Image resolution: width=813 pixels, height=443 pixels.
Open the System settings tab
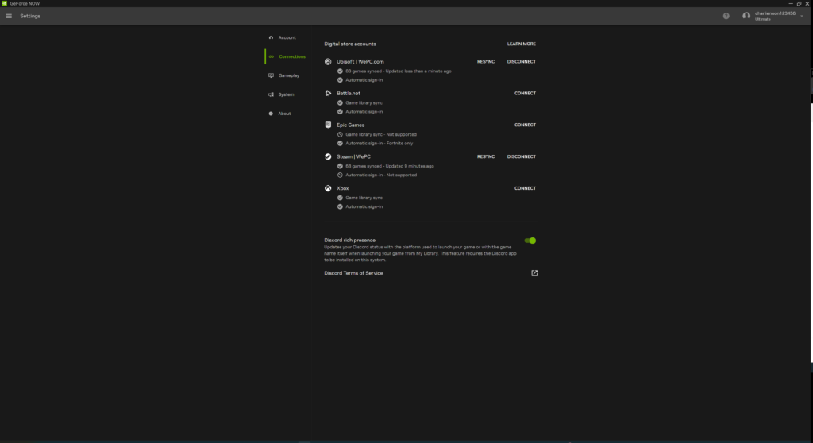286,94
